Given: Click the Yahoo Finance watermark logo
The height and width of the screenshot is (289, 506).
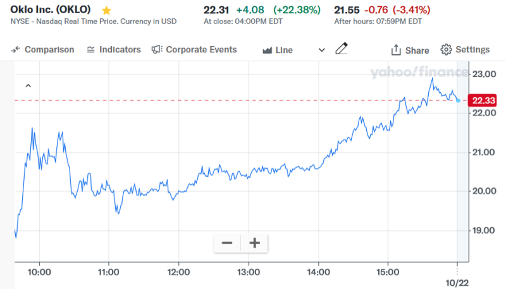Looking at the screenshot, I should coord(417,74).
